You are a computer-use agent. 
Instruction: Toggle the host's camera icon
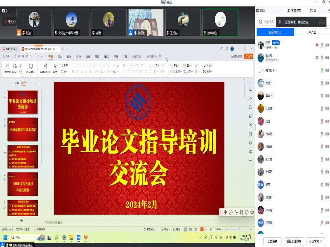click(327, 45)
